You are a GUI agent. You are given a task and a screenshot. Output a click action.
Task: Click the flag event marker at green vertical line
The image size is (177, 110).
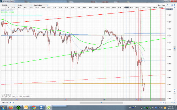pyautogui.click(x=104, y=100)
